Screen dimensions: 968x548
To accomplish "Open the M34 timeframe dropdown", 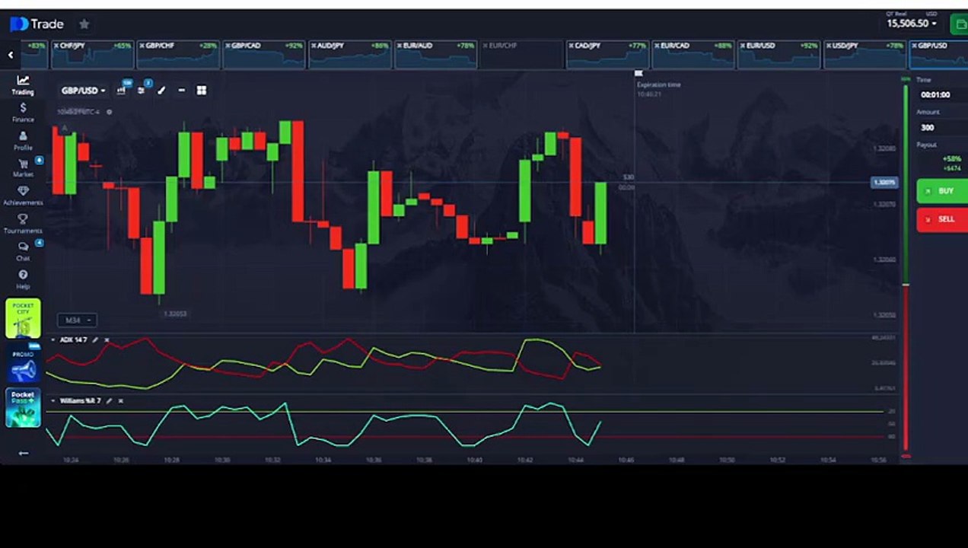I will tap(78, 320).
